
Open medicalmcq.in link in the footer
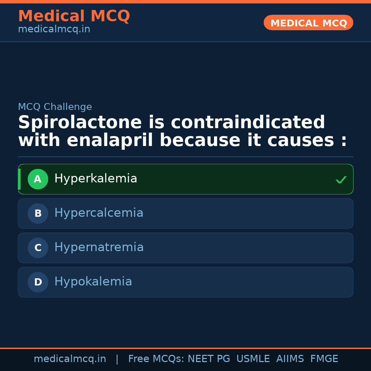tap(70, 359)
